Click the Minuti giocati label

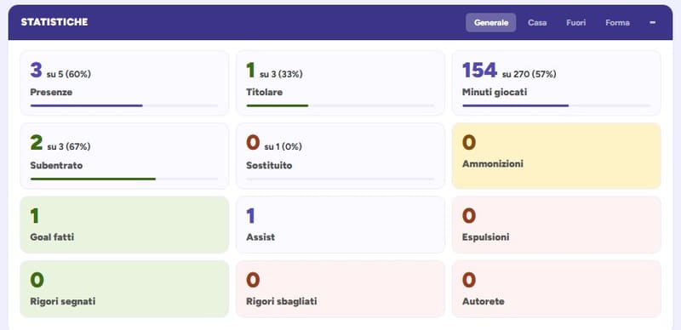495,92
